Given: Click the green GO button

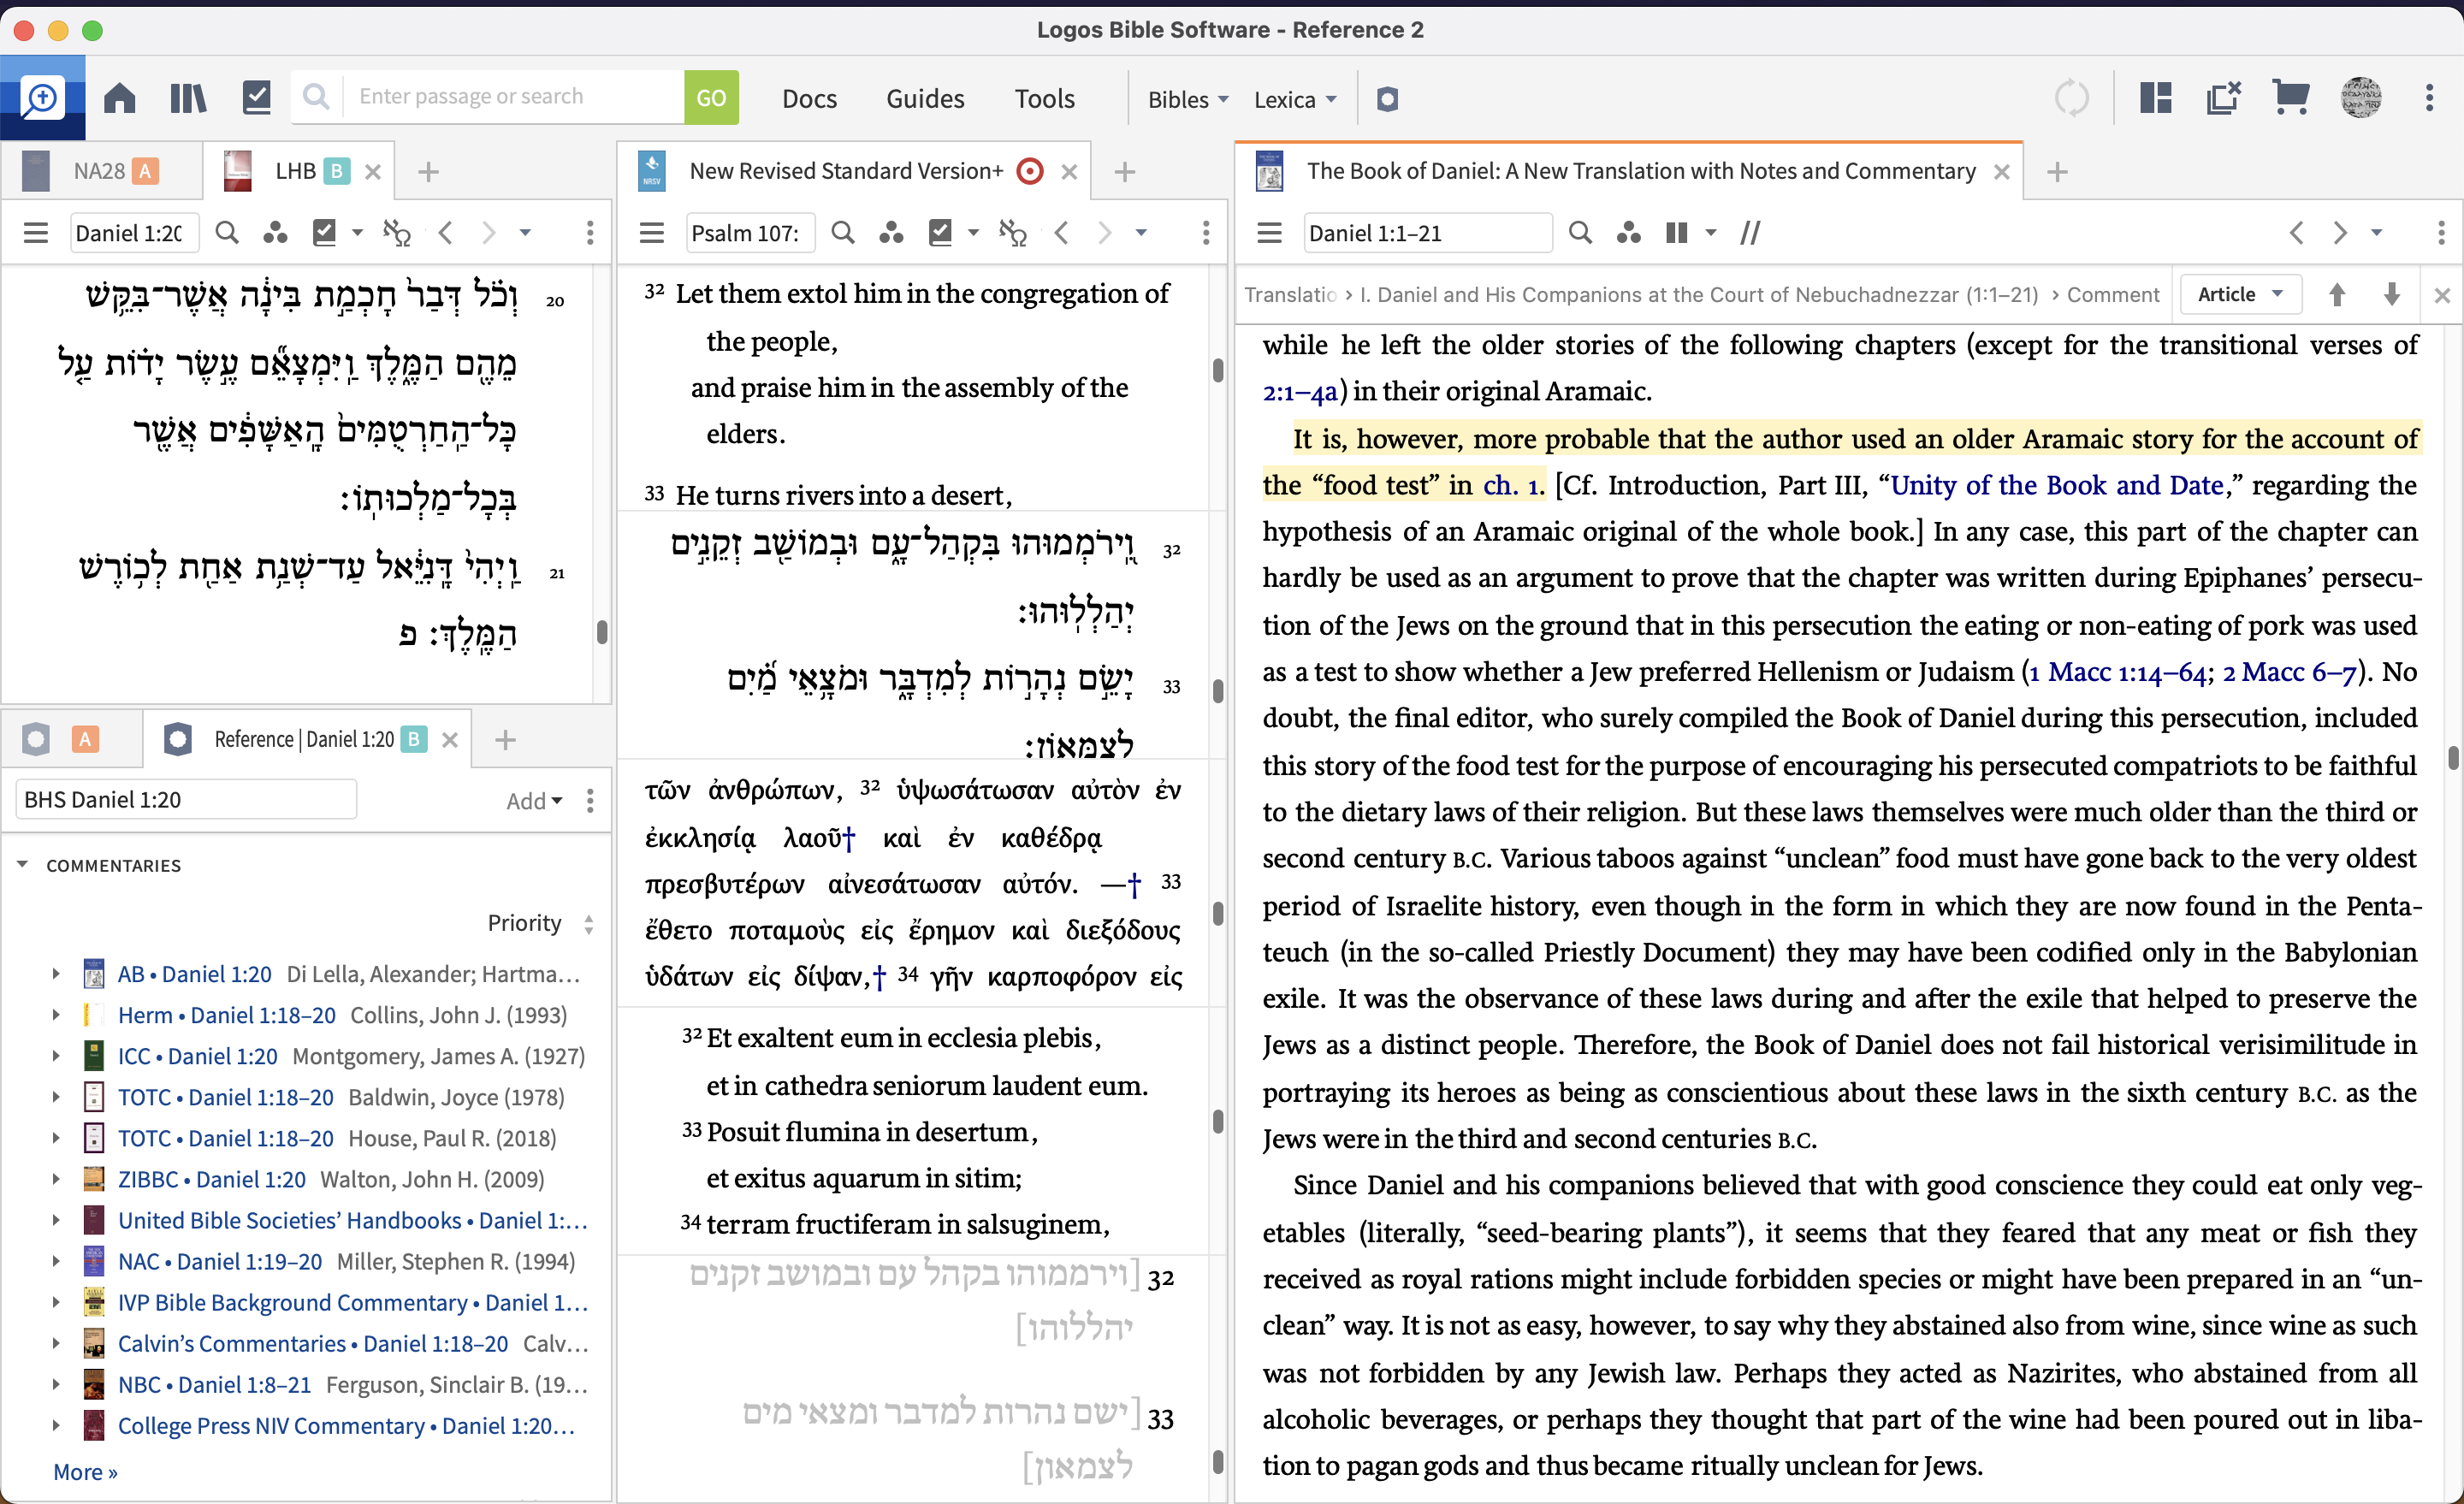Looking at the screenshot, I should pyautogui.click(x=711, y=97).
